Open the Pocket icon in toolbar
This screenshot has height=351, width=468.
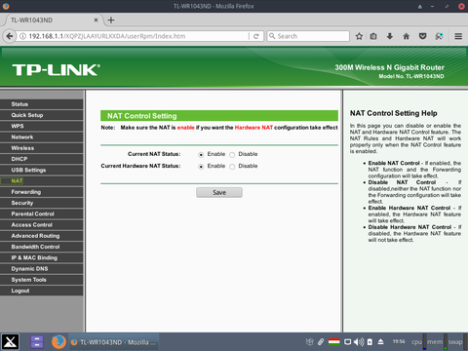pyautogui.click(x=422, y=36)
